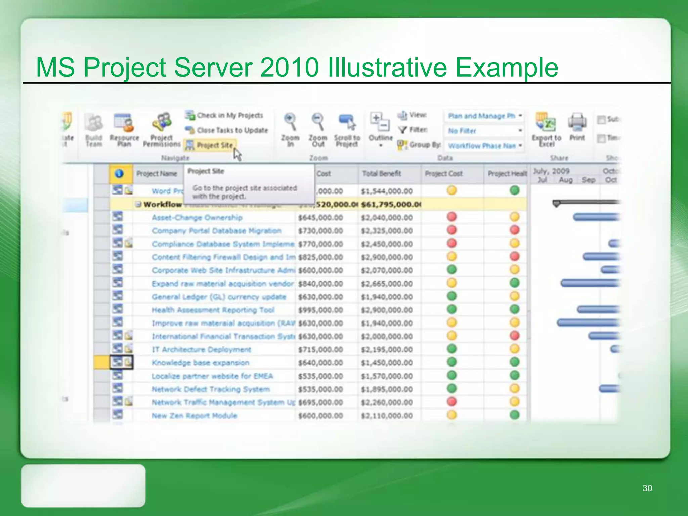
Task: Open Company Portal Database Migration link
Action: click(216, 231)
